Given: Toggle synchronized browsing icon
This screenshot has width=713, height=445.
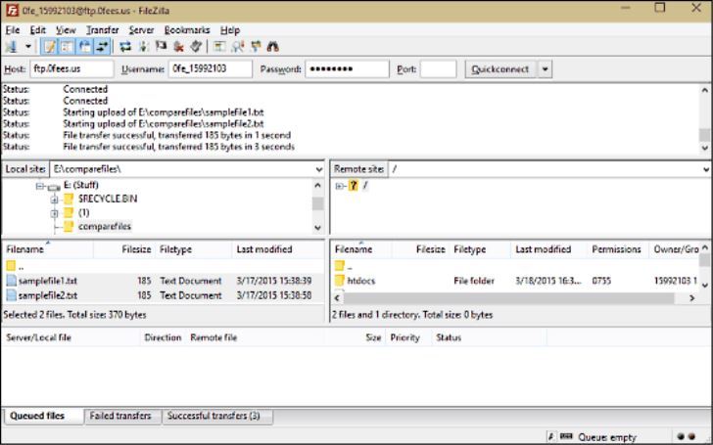Looking at the screenshot, I should (256, 46).
